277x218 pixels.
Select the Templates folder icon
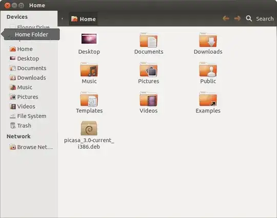coord(89,99)
